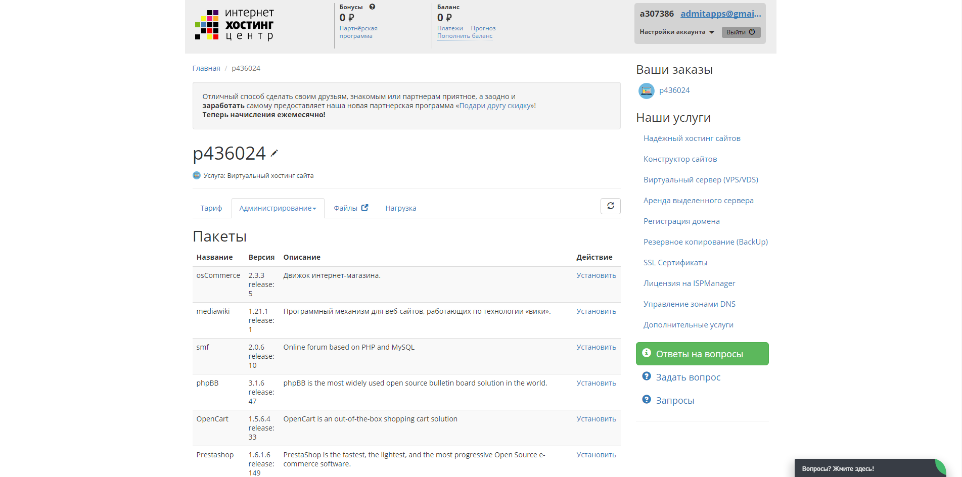Image resolution: width=962 pixels, height=477 pixels.
Task: Open order p436024 in Ваши заказы
Action: (x=674, y=90)
